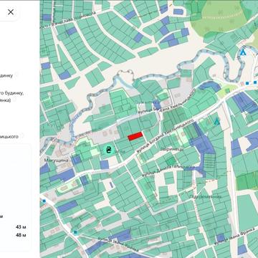The width and height of the screenshot is (258, 258).
Task: Click the '48 м' value in side panel
Action: 21,235
